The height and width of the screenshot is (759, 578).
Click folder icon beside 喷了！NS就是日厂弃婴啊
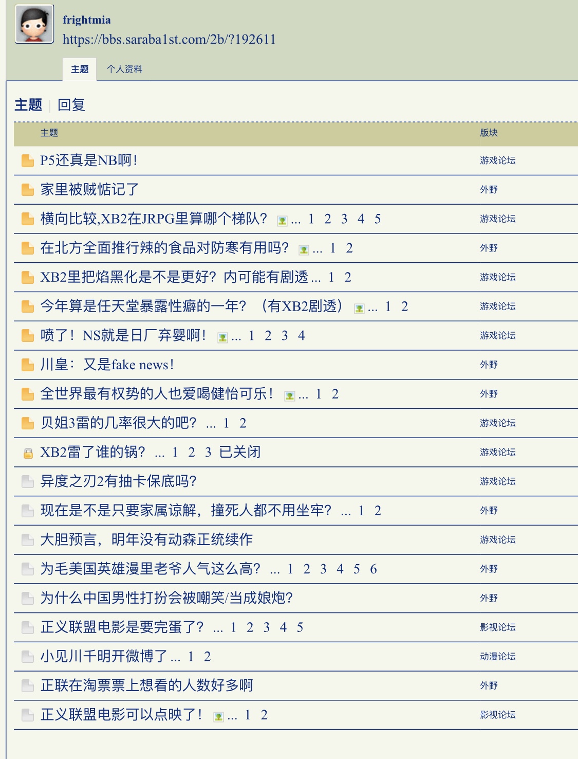[28, 336]
